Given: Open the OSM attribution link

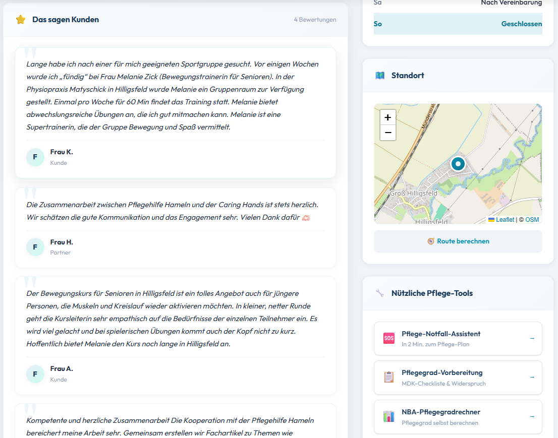Looking at the screenshot, I should (x=533, y=220).
